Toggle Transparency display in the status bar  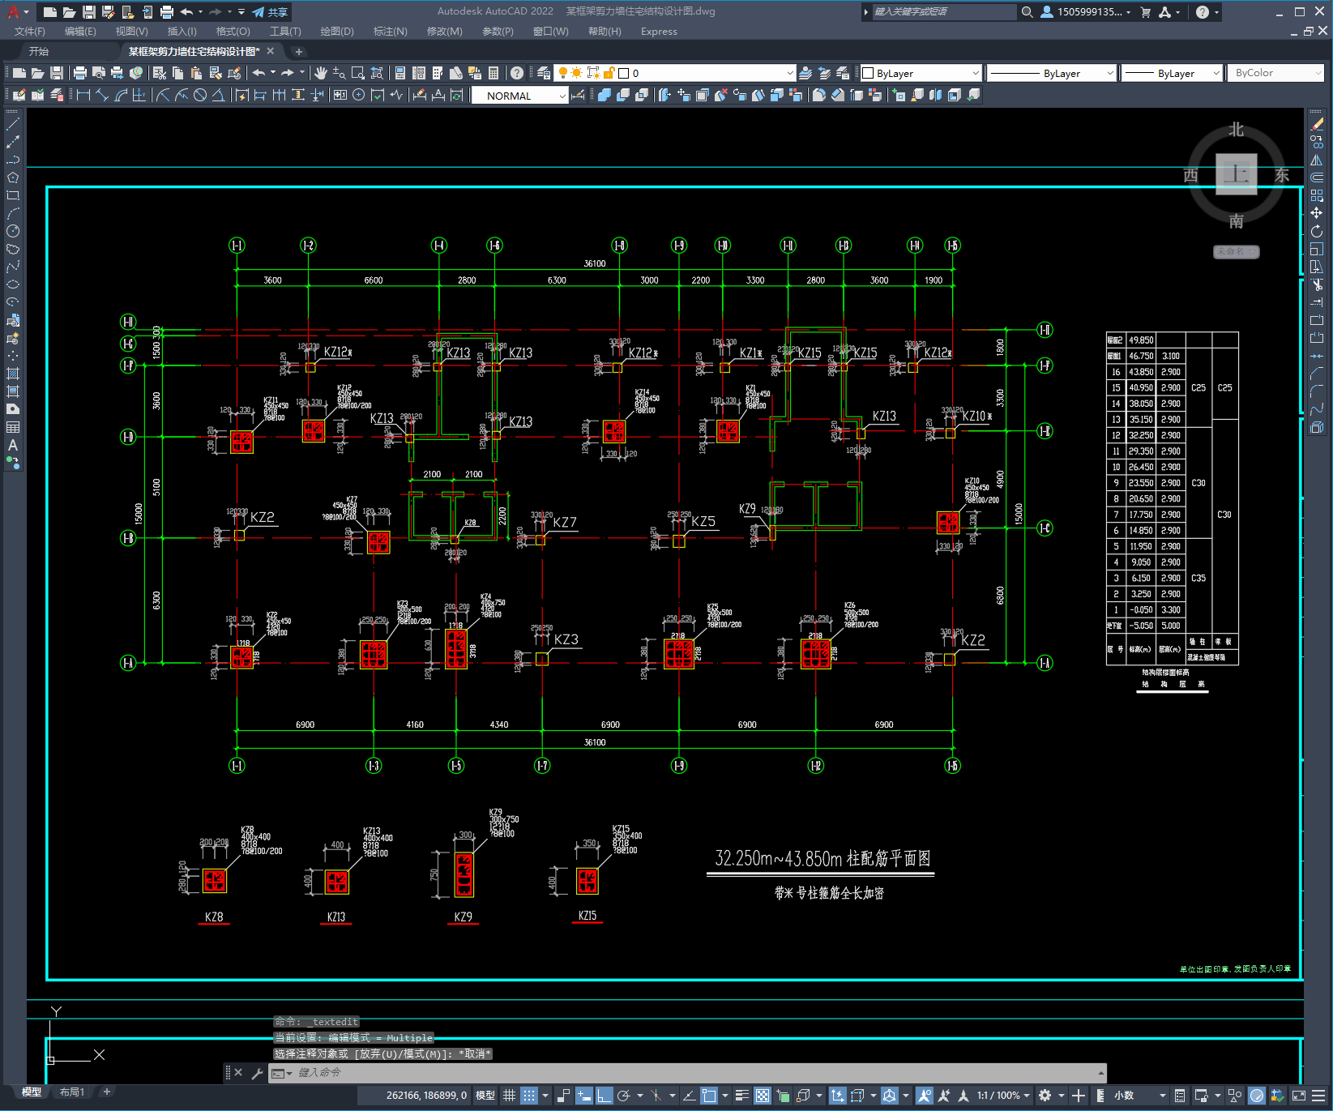[x=763, y=1096]
